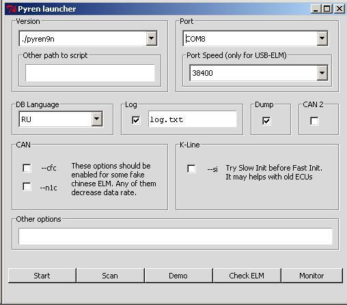Click the 'Pyren launcher' title text
Image resolution: width=347 pixels, height=305 pixels.
tap(47, 9)
